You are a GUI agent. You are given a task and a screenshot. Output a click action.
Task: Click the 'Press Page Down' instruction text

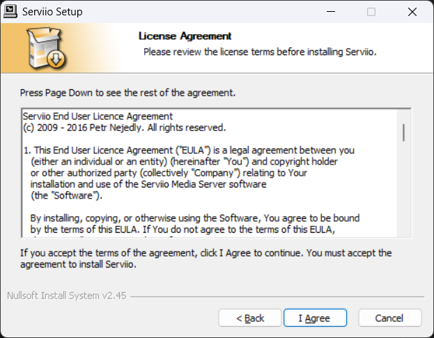tap(127, 93)
